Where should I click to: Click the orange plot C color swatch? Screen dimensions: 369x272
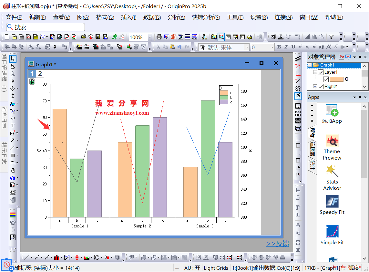click(x=336, y=79)
